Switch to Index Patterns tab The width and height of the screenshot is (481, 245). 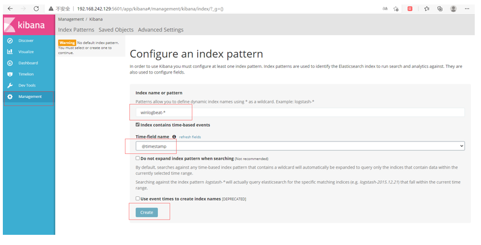(x=76, y=29)
